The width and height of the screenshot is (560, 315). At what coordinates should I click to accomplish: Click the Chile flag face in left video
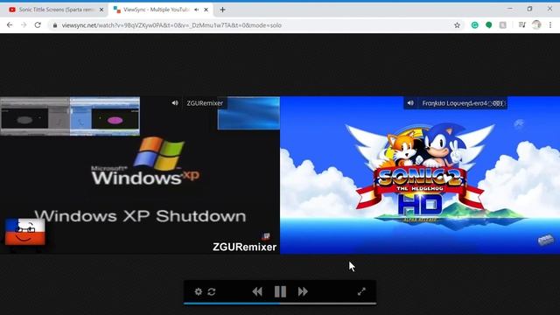click(x=25, y=232)
